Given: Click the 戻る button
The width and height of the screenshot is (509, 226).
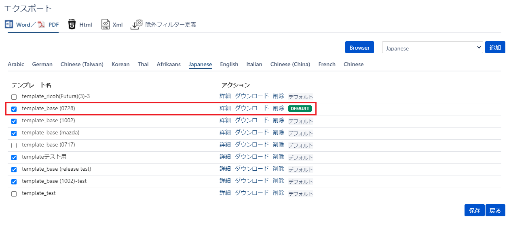Looking at the screenshot, I should point(495,210).
